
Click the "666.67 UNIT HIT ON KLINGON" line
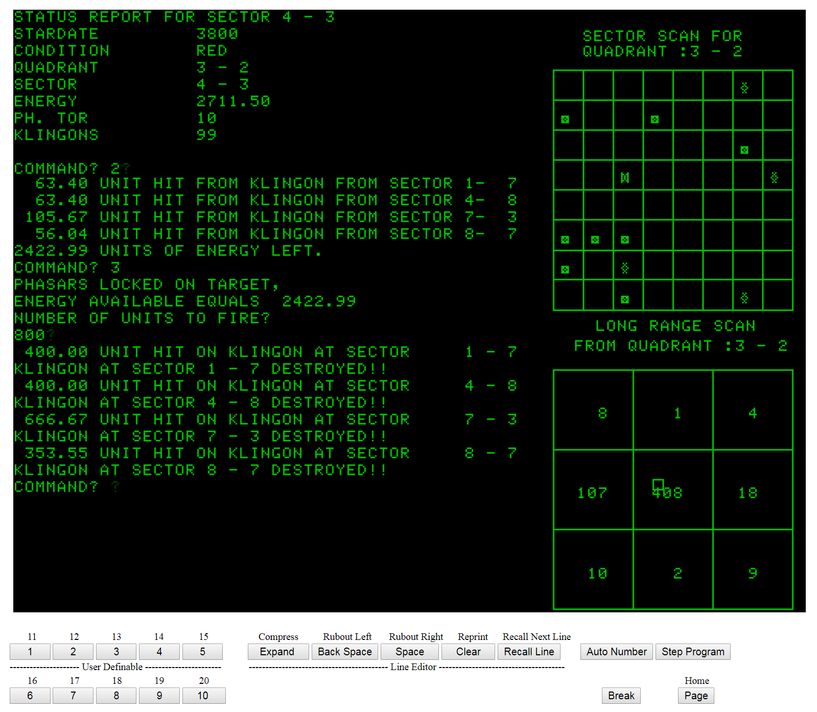click(x=271, y=420)
